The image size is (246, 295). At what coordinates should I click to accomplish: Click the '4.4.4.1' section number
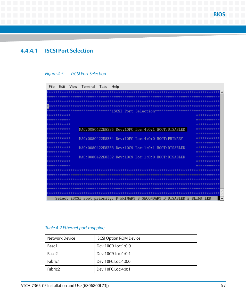click(29, 51)
